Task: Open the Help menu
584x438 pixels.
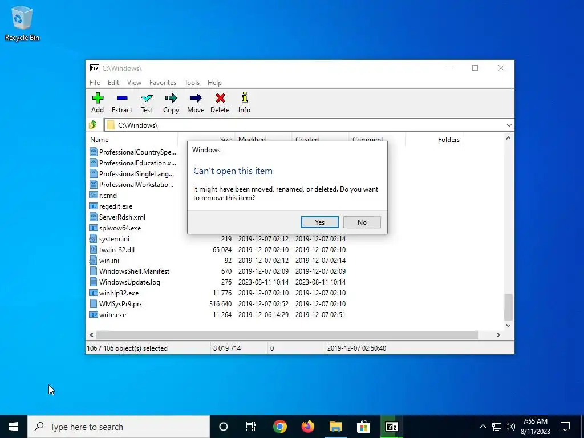Action: (214, 83)
